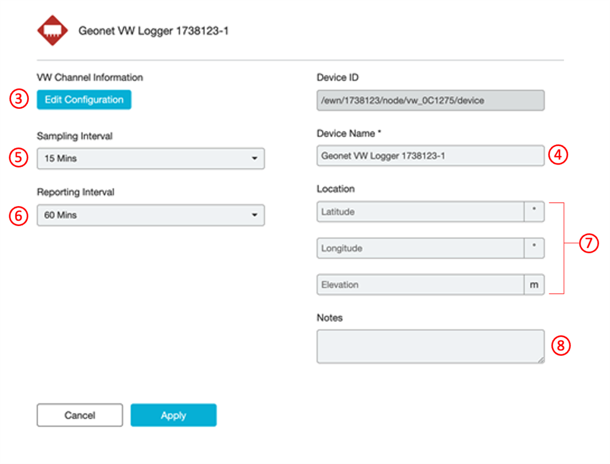Open the Reporting Interval dropdown
The width and height of the screenshot is (610, 464).
tap(151, 215)
